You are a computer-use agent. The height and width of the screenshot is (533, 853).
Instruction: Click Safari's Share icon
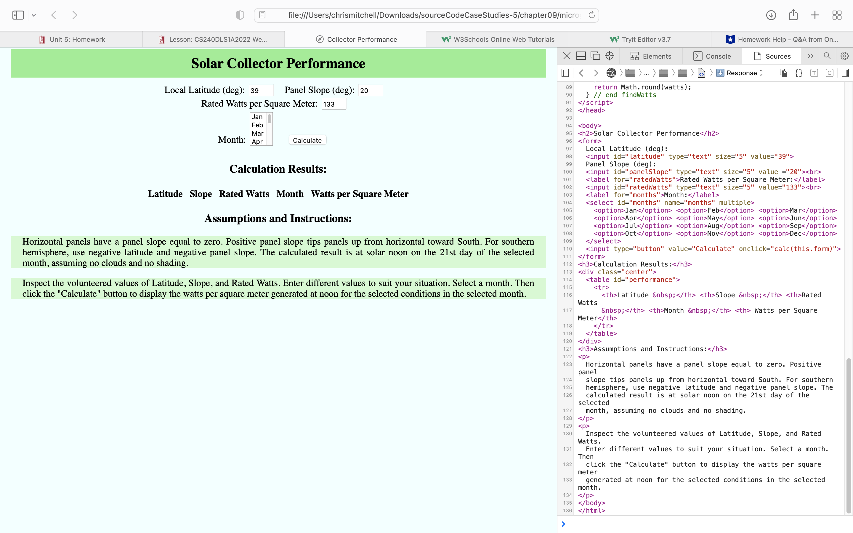793,15
